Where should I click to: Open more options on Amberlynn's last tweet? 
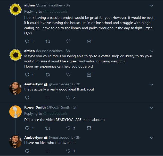pyautogui.click(x=152, y=138)
